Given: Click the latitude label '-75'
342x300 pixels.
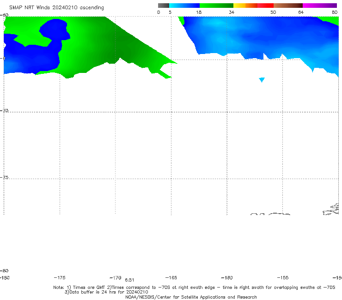Looking at the screenshot, I should 4,177.
